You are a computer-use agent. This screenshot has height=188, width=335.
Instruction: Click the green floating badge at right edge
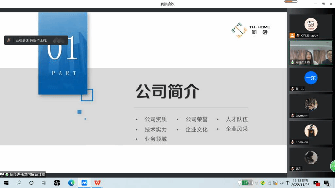[332, 166]
